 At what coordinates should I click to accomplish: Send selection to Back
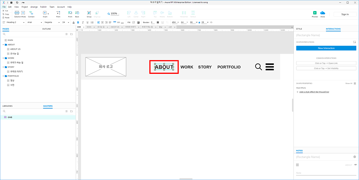(77, 13)
